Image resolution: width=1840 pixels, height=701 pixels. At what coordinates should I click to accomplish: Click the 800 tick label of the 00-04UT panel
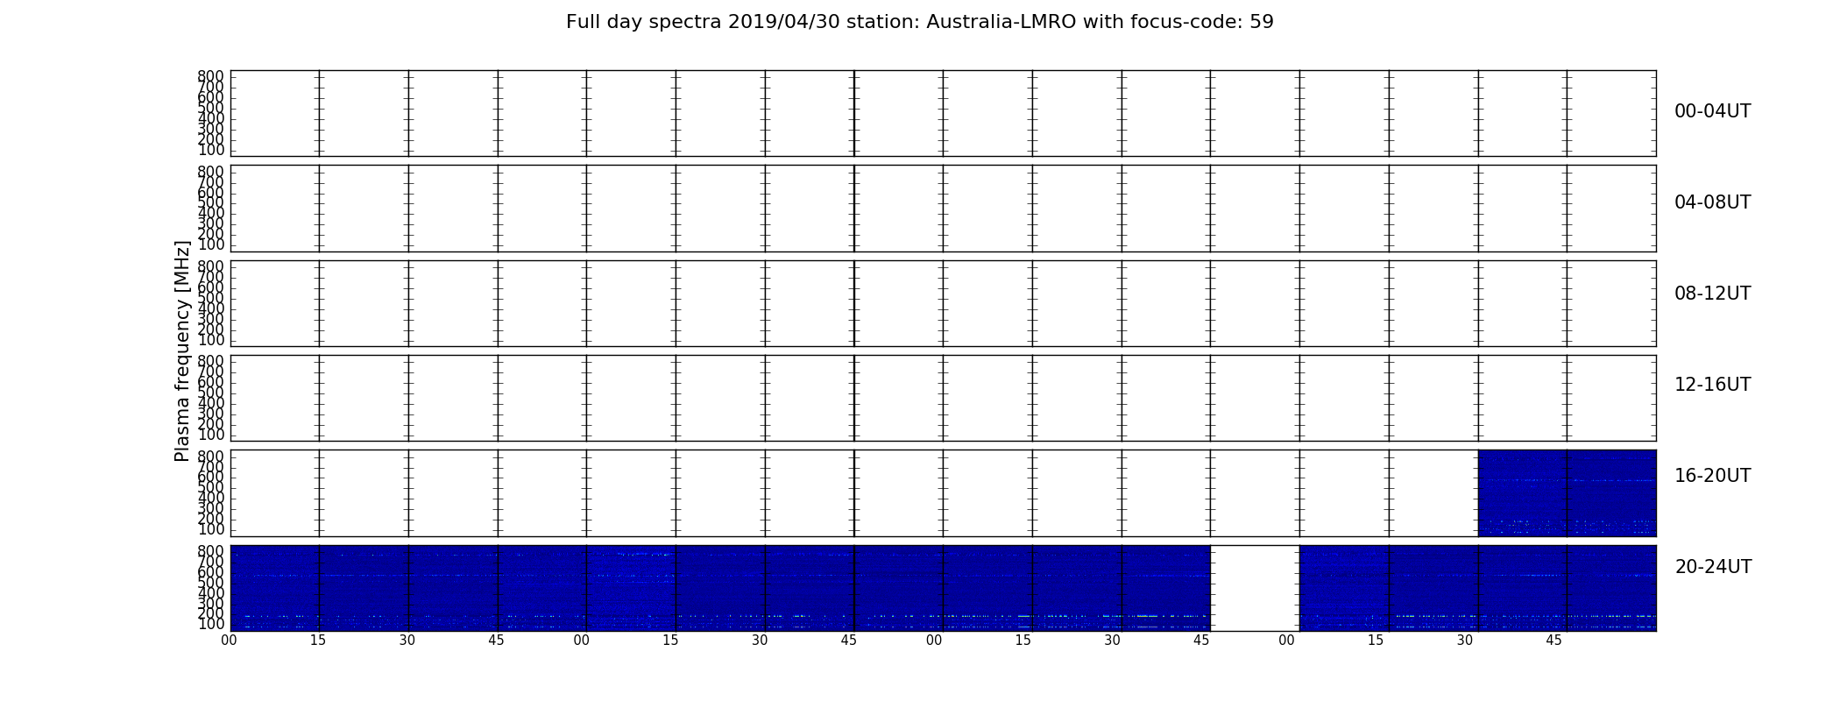click(210, 76)
